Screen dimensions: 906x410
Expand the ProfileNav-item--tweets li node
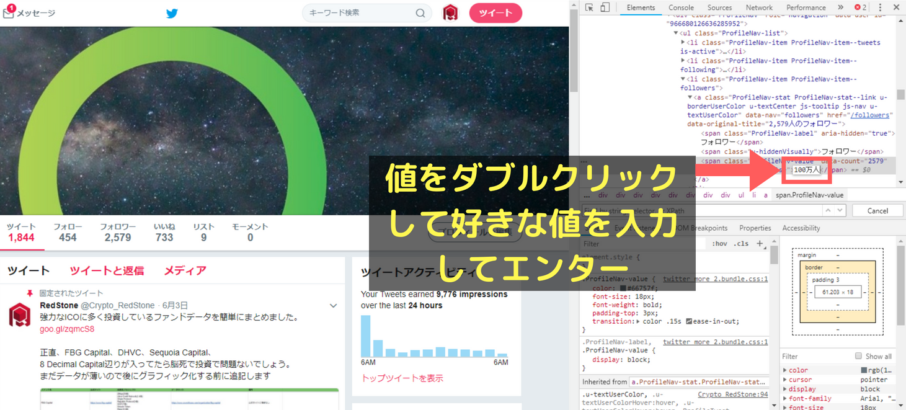pyautogui.click(x=683, y=43)
